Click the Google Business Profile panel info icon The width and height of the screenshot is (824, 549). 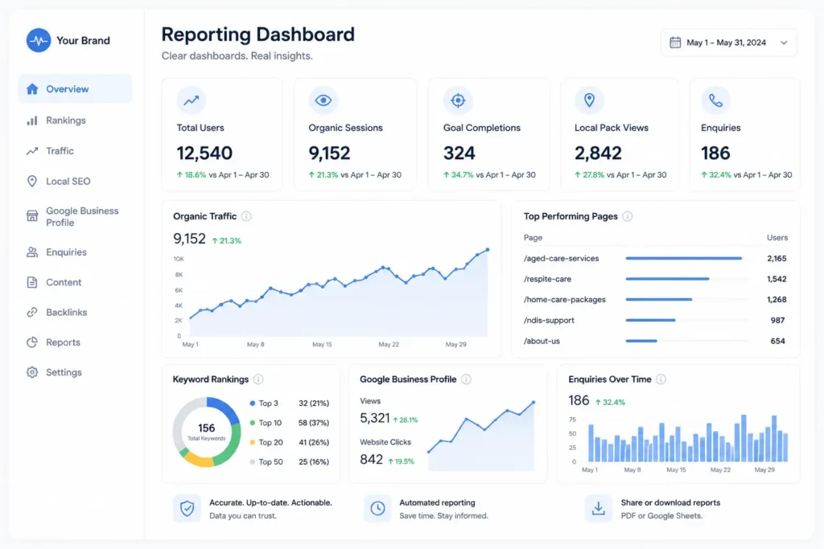click(466, 379)
